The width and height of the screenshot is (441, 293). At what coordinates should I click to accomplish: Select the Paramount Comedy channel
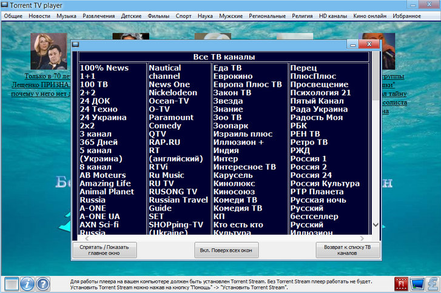click(x=171, y=121)
